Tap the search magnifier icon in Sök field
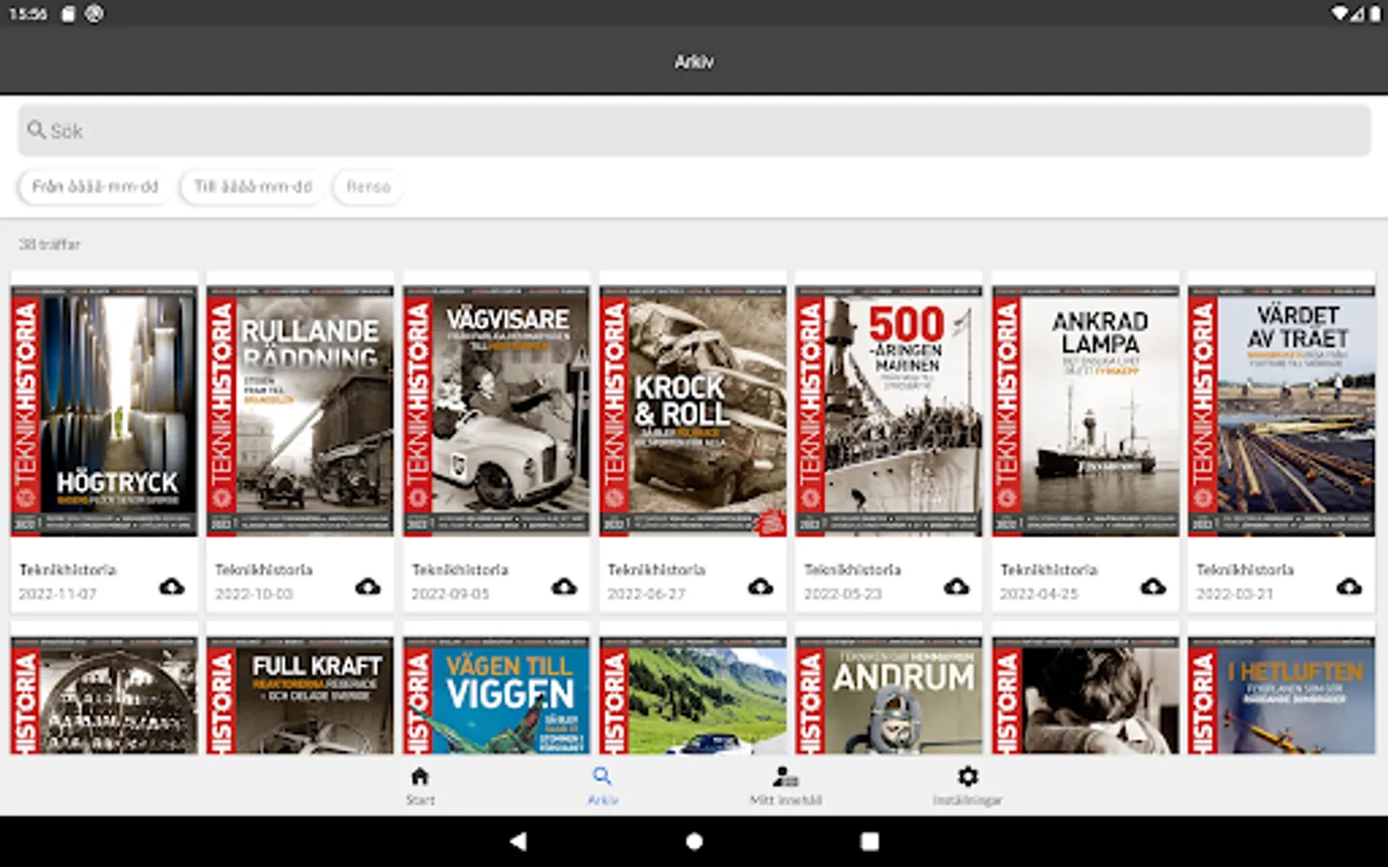The image size is (1388, 867). (x=37, y=130)
